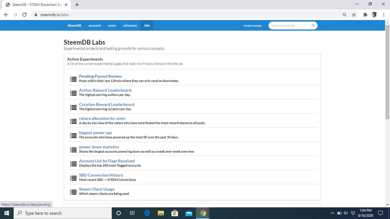Open the witnesses nav item
The width and height of the screenshot is (390, 219).
(x=130, y=26)
